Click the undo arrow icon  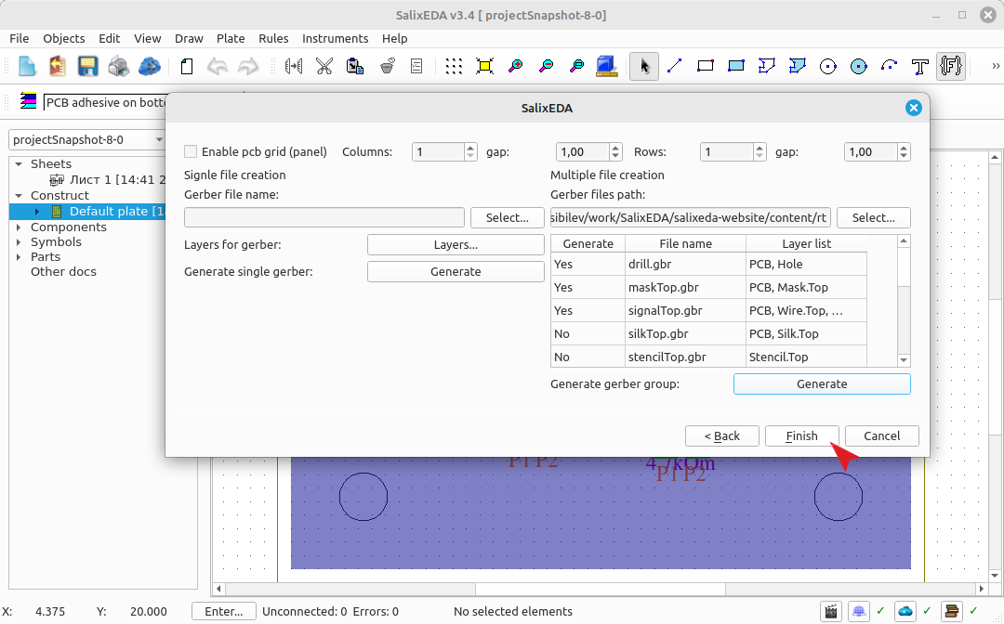pos(217,66)
